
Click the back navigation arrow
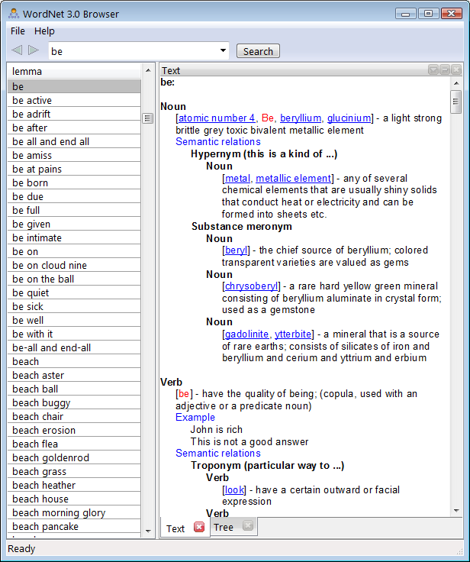(17, 50)
